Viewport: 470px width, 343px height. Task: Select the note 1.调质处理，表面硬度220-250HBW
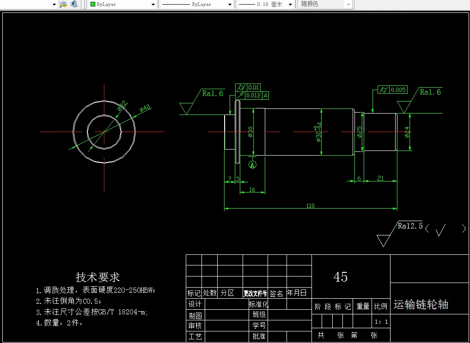coord(96,290)
